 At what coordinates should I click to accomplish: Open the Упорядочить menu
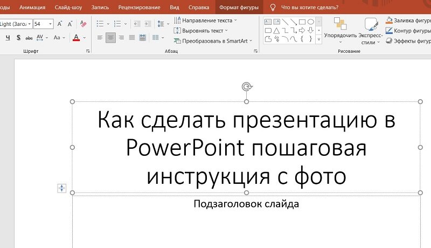[340, 31]
